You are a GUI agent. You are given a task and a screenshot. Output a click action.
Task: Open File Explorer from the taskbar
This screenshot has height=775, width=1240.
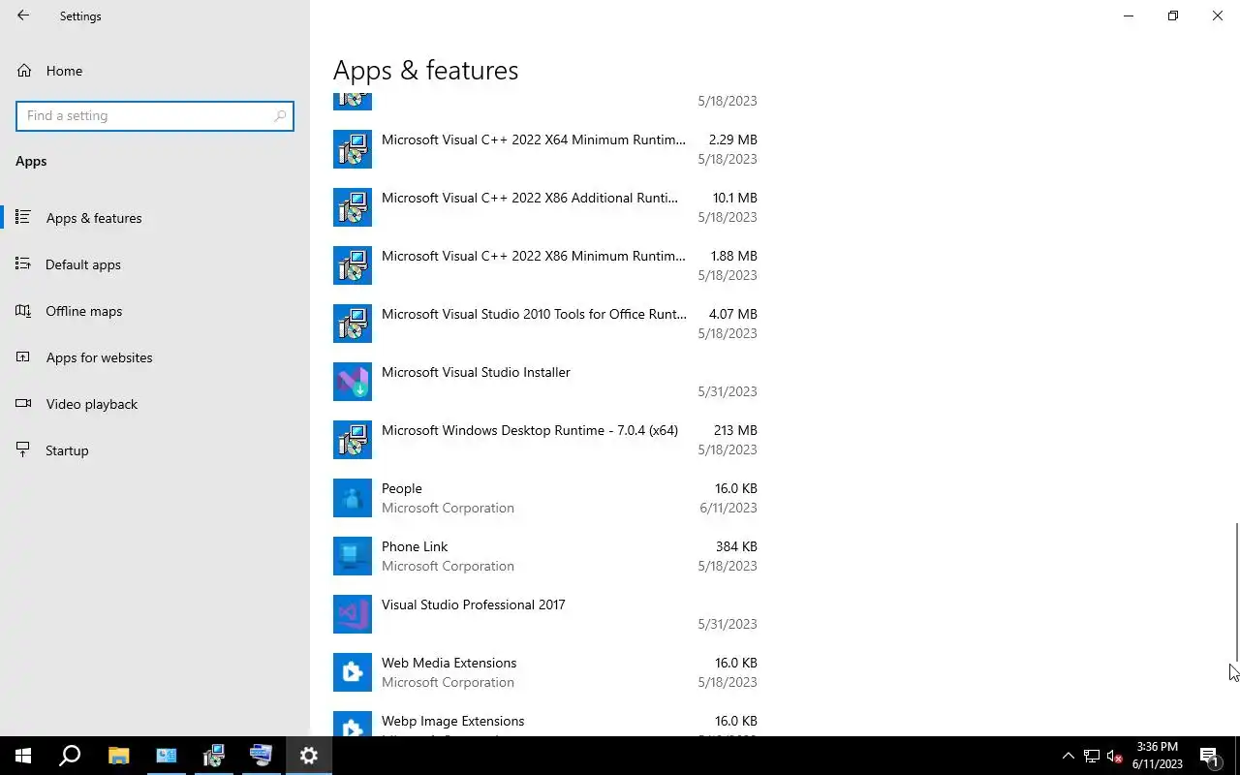tap(118, 756)
